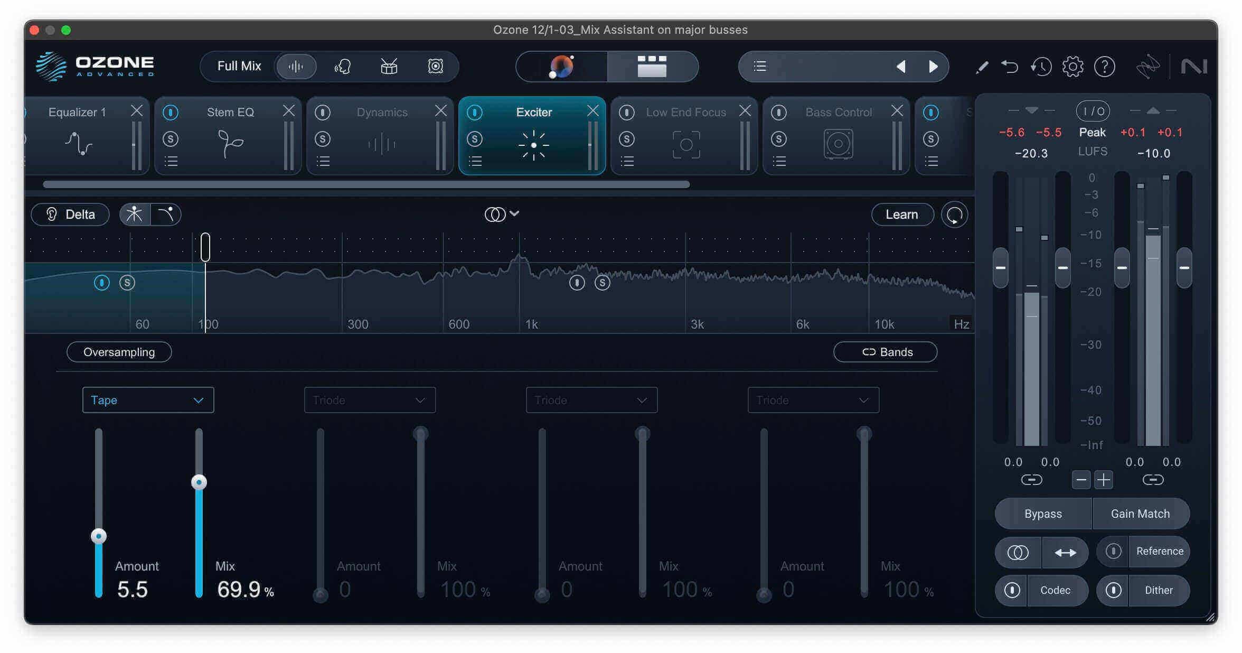Screen dimensions: 1242x653
Task: Click the Tape band Amount slider handle
Action: (99, 536)
